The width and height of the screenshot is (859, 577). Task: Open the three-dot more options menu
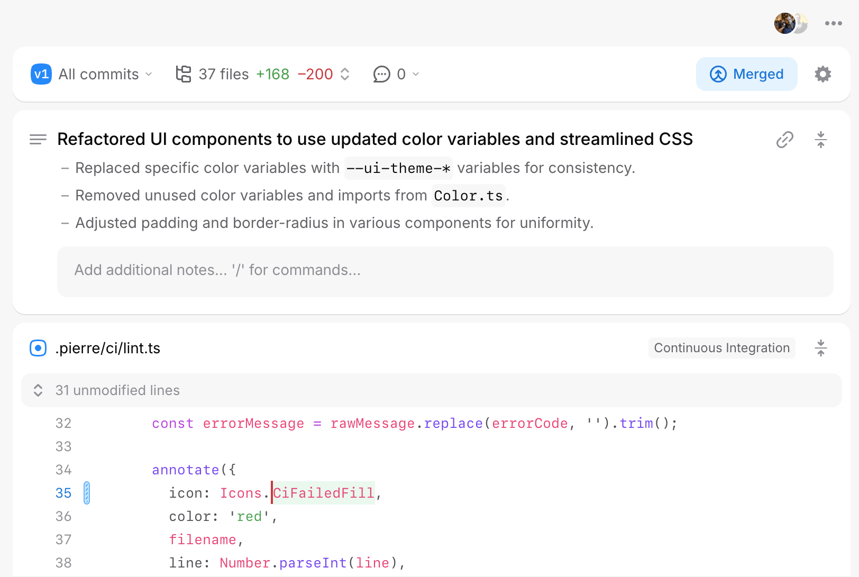[833, 23]
